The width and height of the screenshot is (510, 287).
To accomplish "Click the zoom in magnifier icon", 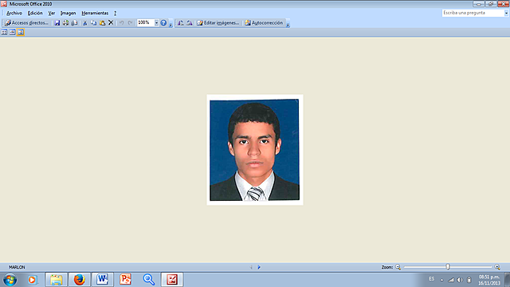I will [497, 267].
